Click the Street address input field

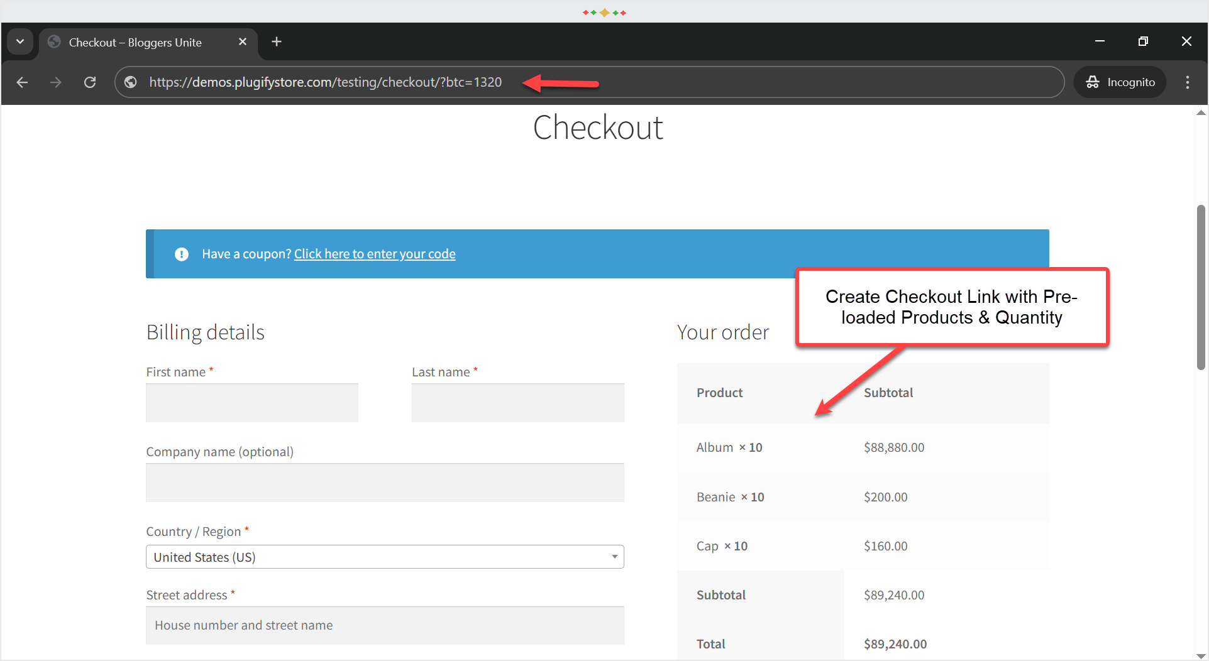(x=385, y=625)
